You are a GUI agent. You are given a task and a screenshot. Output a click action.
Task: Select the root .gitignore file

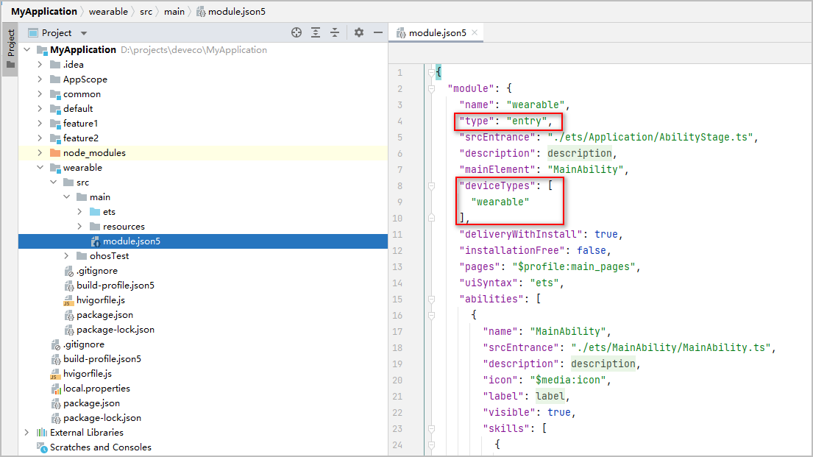click(x=83, y=344)
